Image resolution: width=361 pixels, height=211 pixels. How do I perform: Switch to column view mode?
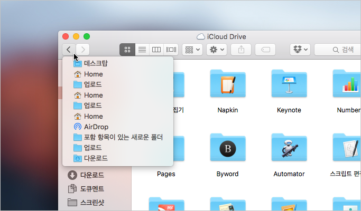pyautogui.click(x=156, y=50)
